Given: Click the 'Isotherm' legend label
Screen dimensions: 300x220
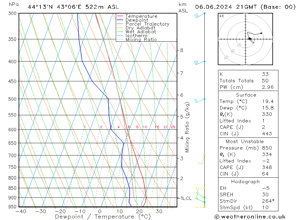Looking at the screenshot, I should point(136,36).
